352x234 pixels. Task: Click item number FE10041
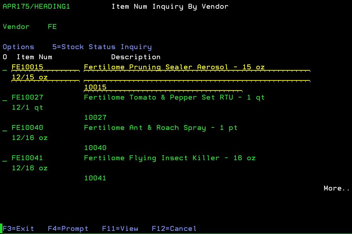pyautogui.click(x=27, y=158)
